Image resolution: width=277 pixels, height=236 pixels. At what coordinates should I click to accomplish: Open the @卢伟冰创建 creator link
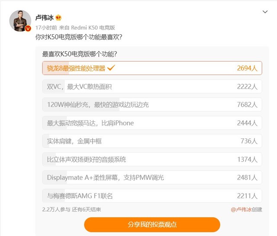click(246, 210)
